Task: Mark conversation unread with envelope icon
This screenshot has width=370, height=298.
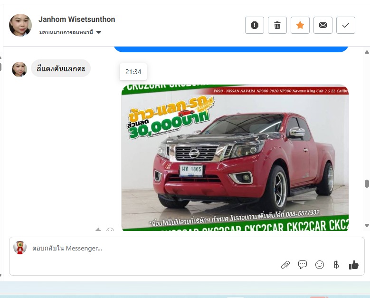Action: pyautogui.click(x=323, y=25)
